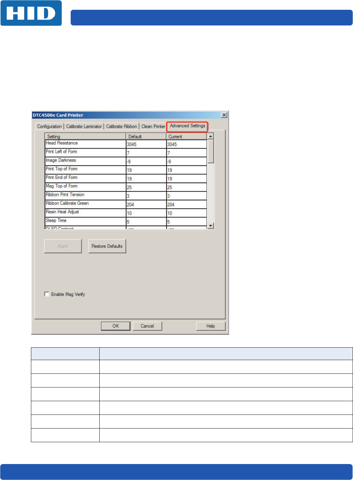Edit Print End of Form current value

click(x=187, y=179)
